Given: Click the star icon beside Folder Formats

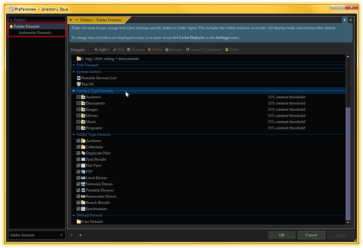Looking at the screenshot, I should coord(11,26).
